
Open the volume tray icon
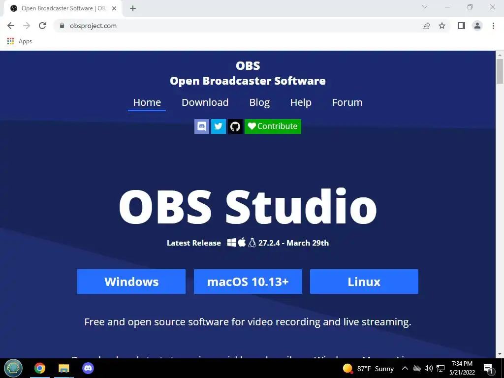pos(429,368)
